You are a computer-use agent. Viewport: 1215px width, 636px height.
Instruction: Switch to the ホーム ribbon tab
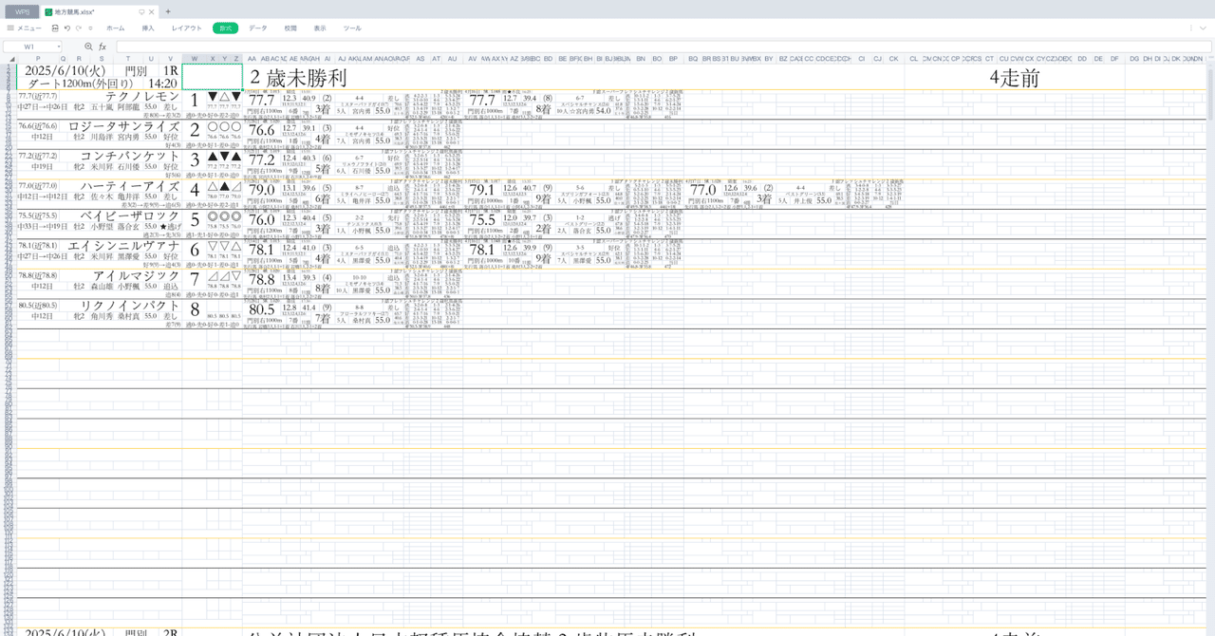click(x=115, y=28)
